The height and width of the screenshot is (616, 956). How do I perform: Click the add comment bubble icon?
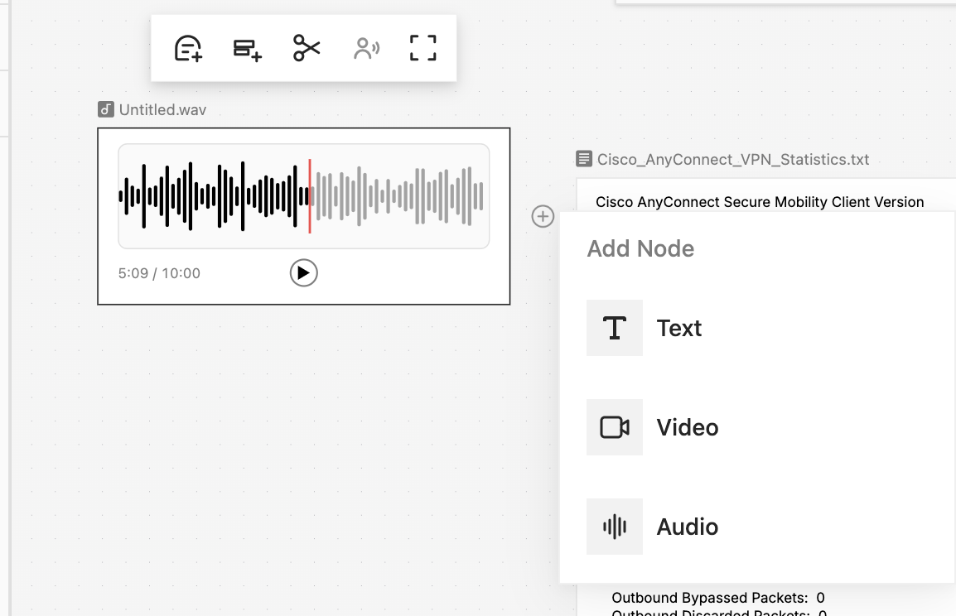[x=188, y=48]
